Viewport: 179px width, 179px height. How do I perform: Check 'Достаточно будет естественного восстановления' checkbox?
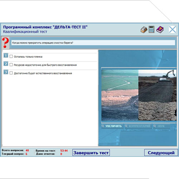[11, 73]
